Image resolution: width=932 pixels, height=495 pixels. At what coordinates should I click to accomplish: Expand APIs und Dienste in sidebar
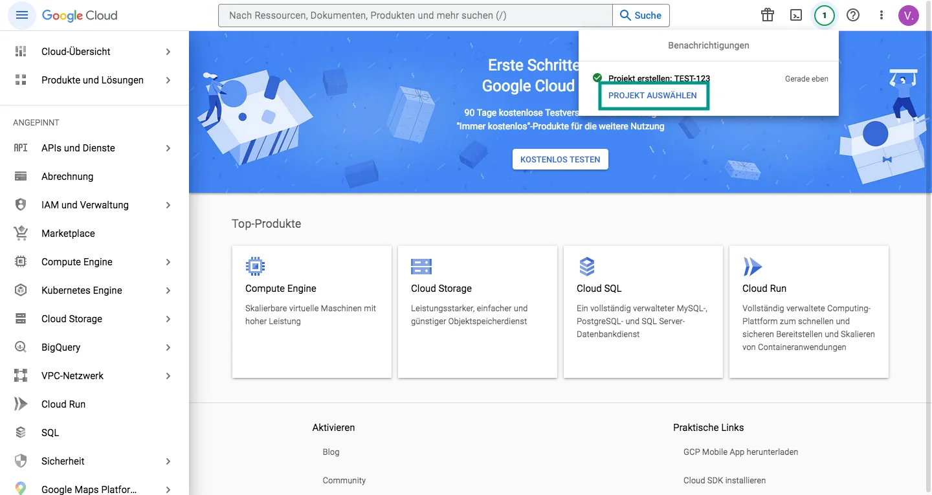tap(78, 148)
